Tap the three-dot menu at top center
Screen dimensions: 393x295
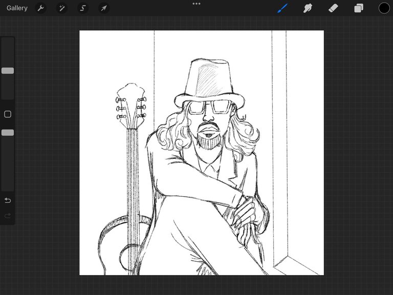coord(196,4)
